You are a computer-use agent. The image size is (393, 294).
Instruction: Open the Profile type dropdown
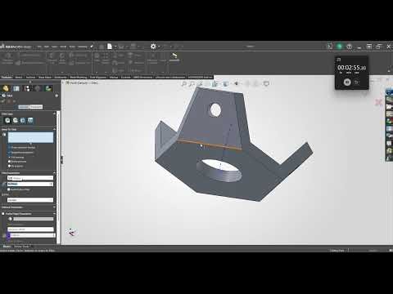pyautogui.click(x=30, y=200)
